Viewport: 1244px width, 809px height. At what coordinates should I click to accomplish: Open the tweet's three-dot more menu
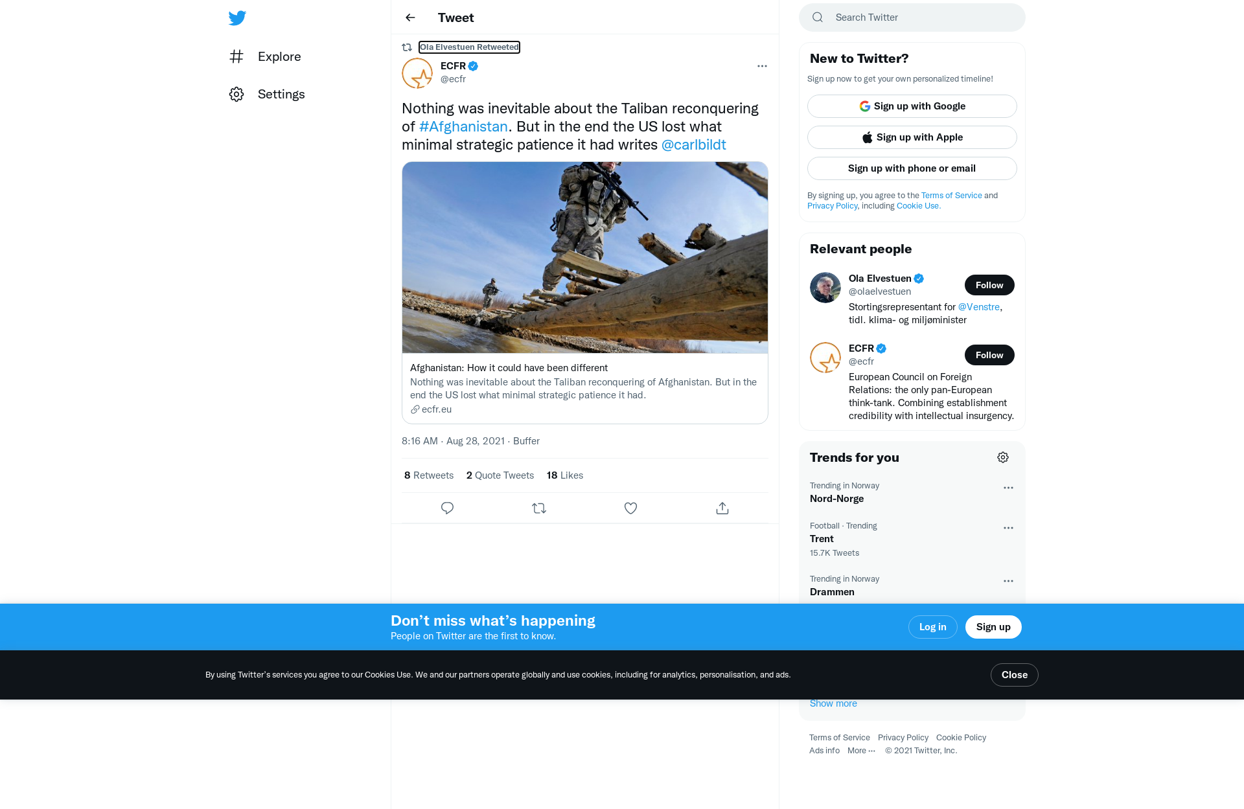pos(762,66)
